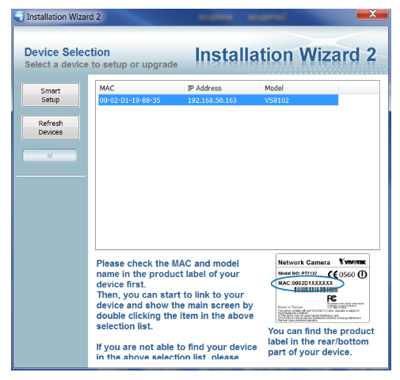Expand the sidebar with double-chevron button
This screenshot has height=380, width=400.
point(50,155)
